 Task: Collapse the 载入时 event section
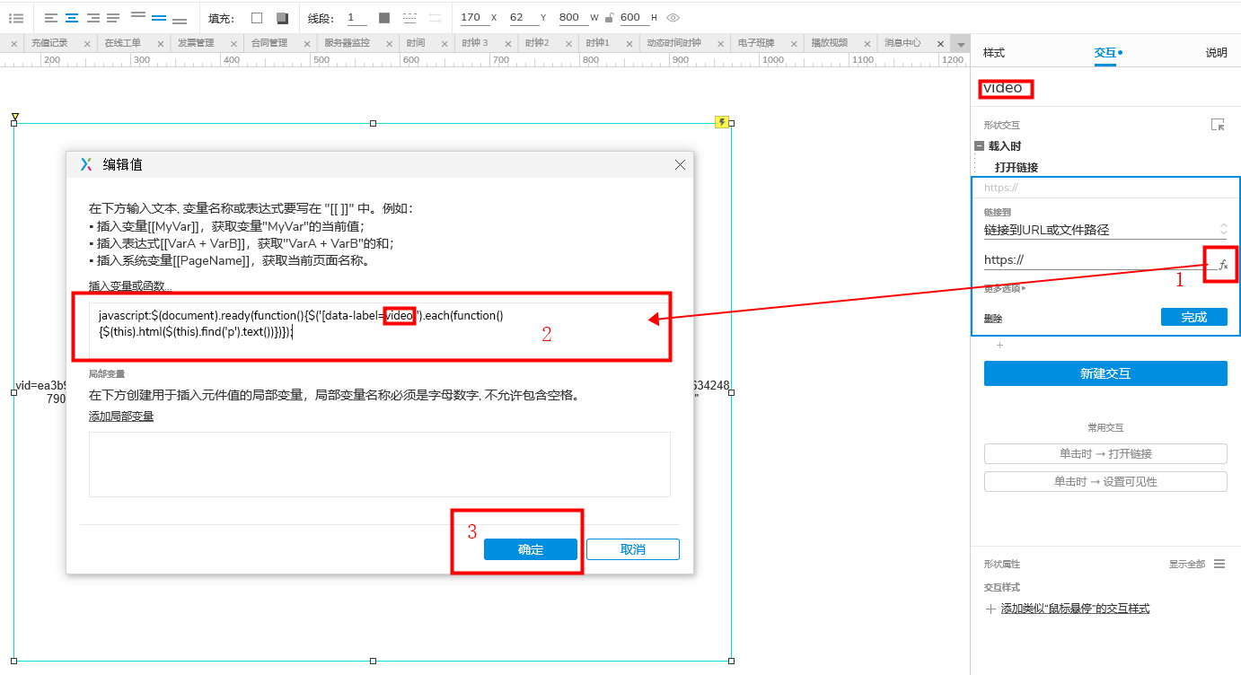pyautogui.click(x=980, y=145)
